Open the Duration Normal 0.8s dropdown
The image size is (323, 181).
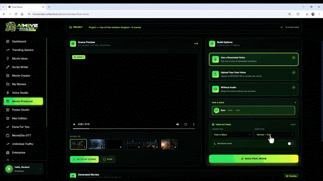tap(275, 135)
